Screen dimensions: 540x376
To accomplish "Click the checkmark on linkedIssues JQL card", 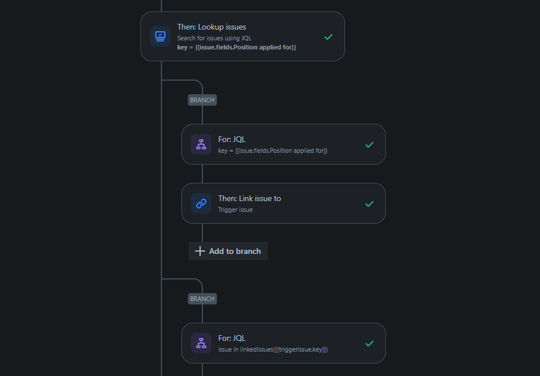I will click(x=369, y=344).
